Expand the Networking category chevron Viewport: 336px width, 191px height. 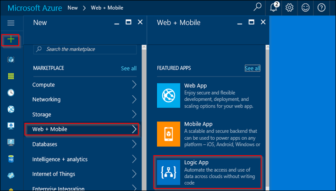pyautogui.click(x=134, y=99)
